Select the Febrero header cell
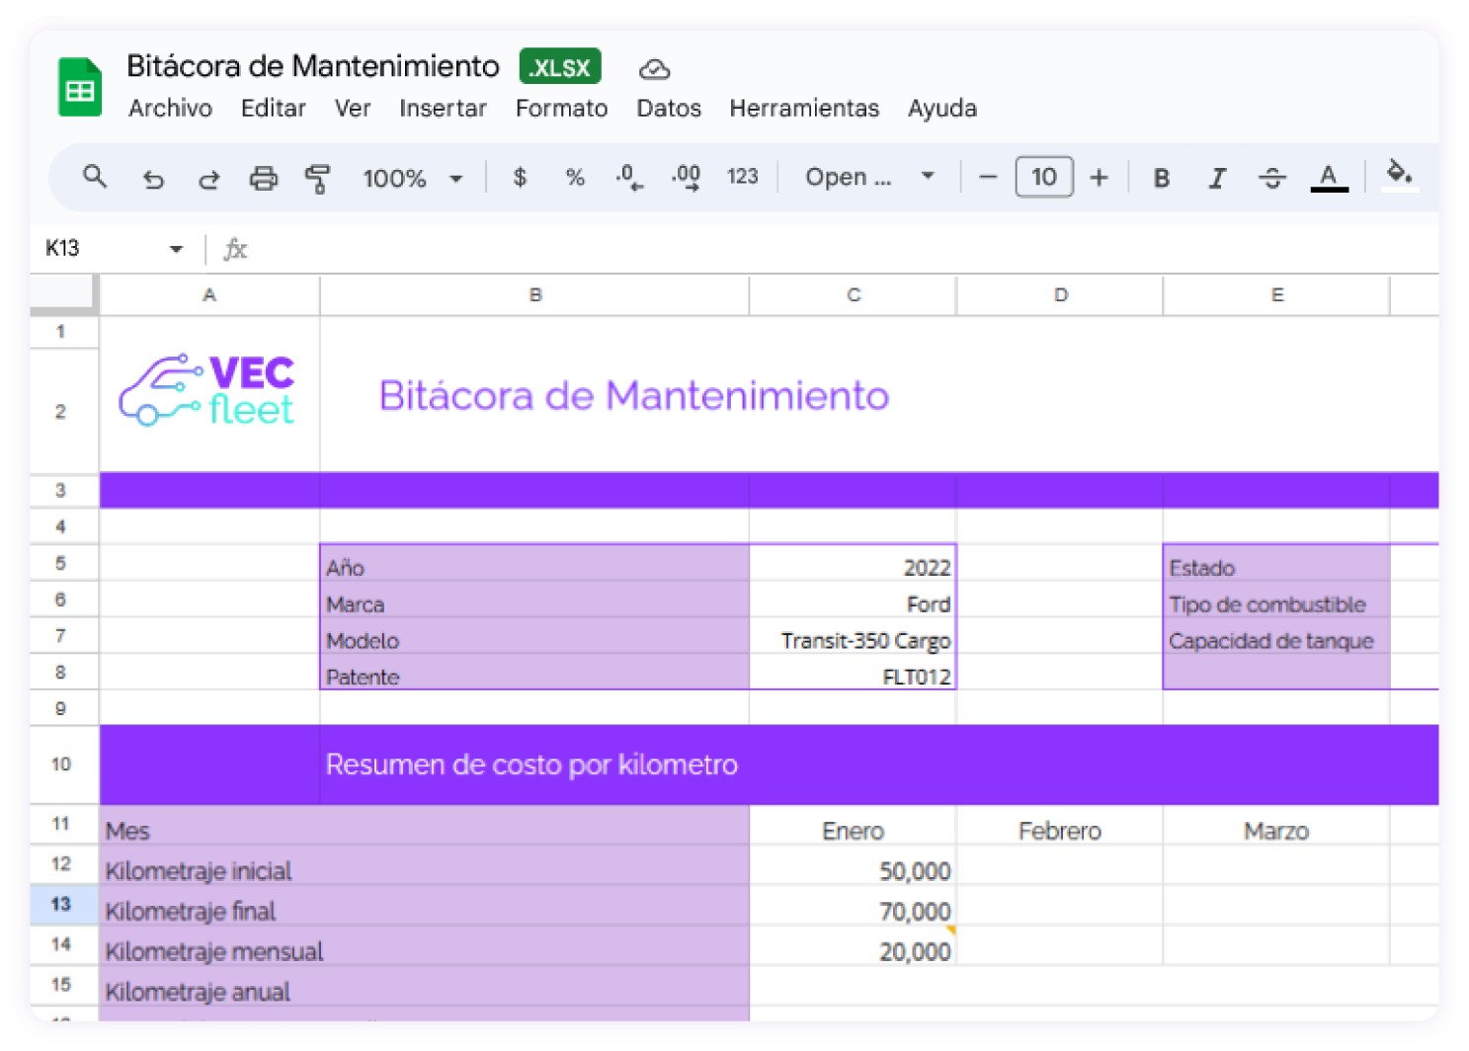Screen dimensions: 1469x1051 click(x=1060, y=826)
